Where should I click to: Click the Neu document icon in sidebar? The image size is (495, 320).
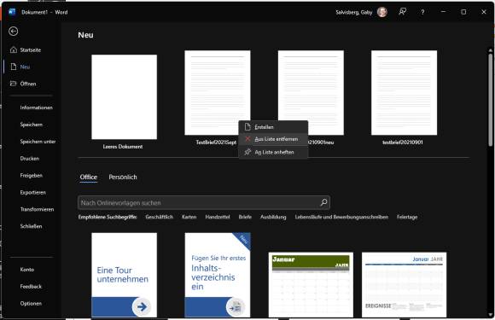click(14, 67)
